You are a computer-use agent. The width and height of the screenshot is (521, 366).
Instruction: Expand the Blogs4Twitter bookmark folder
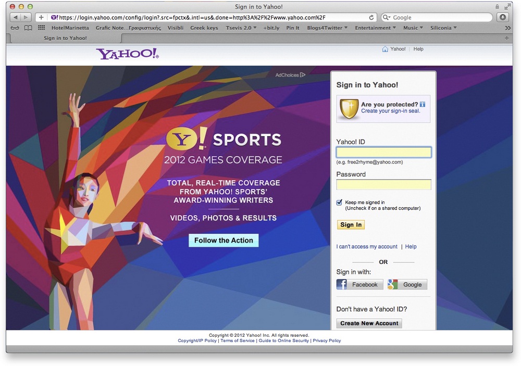point(327,28)
